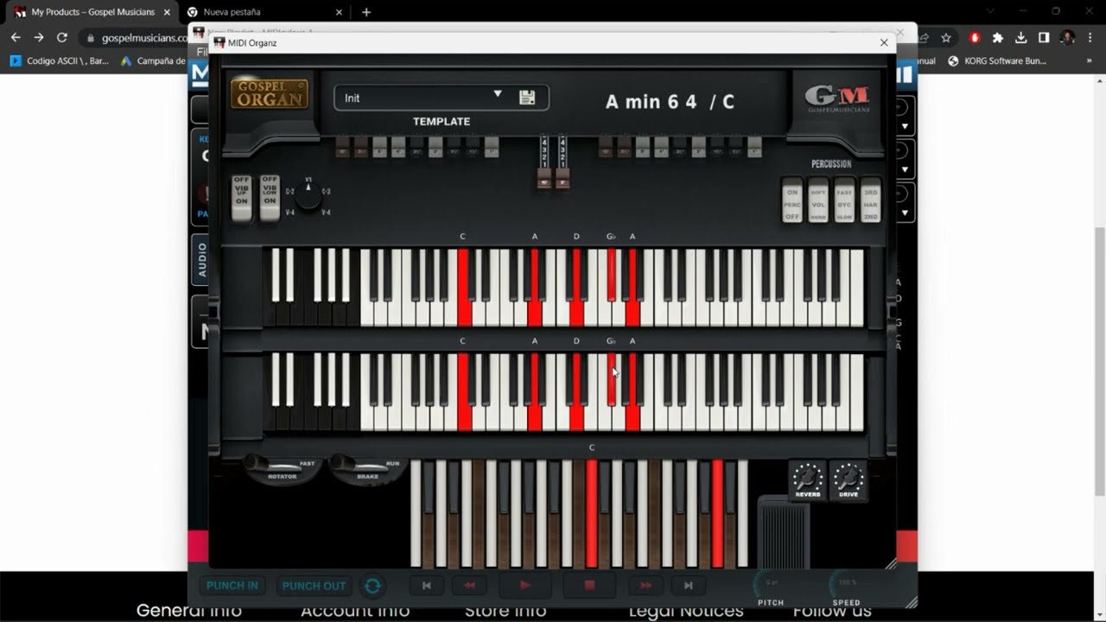
Task: Toggle the FAST/SLOW DYC percussion switch
Action: 844,200
